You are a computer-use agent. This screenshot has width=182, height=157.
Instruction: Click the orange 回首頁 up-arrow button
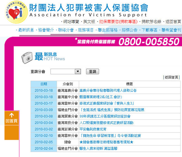coord(12,118)
